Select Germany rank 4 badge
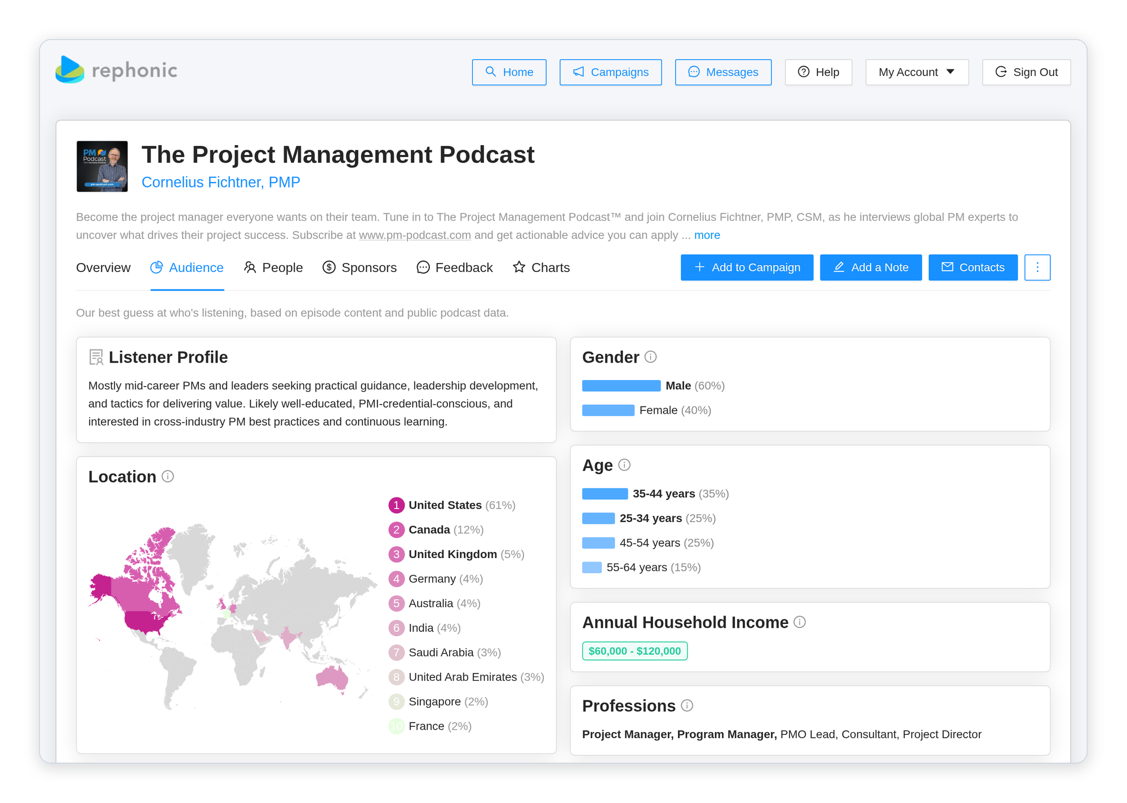The image size is (1127, 803). (x=396, y=579)
